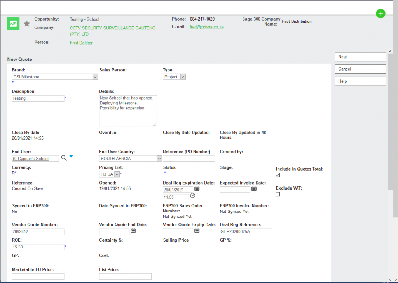Image resolution: width=398 pixels, height=283 pixels.
Task: Open the time picker clock icon
Action: (192, 196)
